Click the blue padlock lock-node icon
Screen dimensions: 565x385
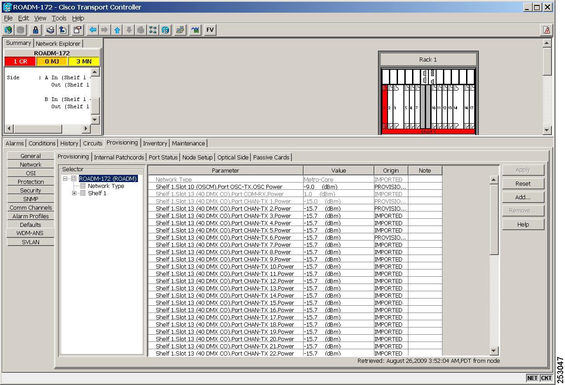[x=35, y=30]
